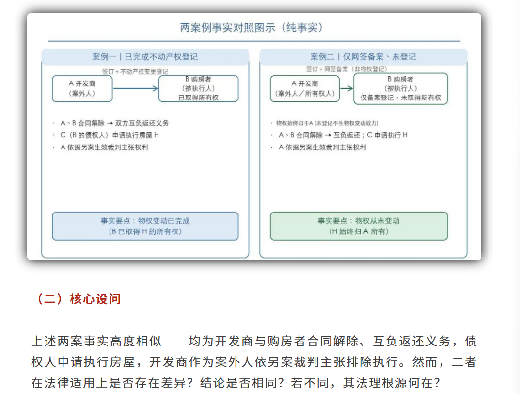
Task: Click blue box 事实要点：物权变动已完成
Action: (x=145, y=226)
